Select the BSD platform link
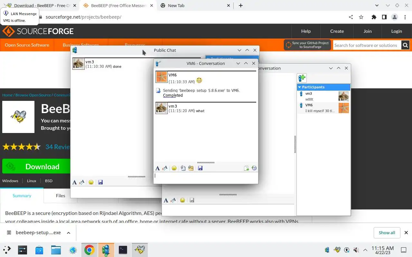This screenshot has height=257, width=412. (49, 181)
